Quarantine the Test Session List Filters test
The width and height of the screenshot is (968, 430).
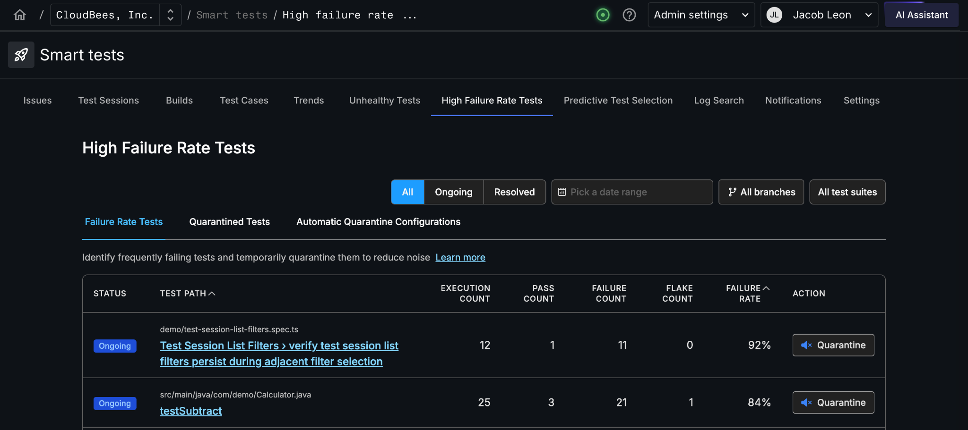pos(833,345)
